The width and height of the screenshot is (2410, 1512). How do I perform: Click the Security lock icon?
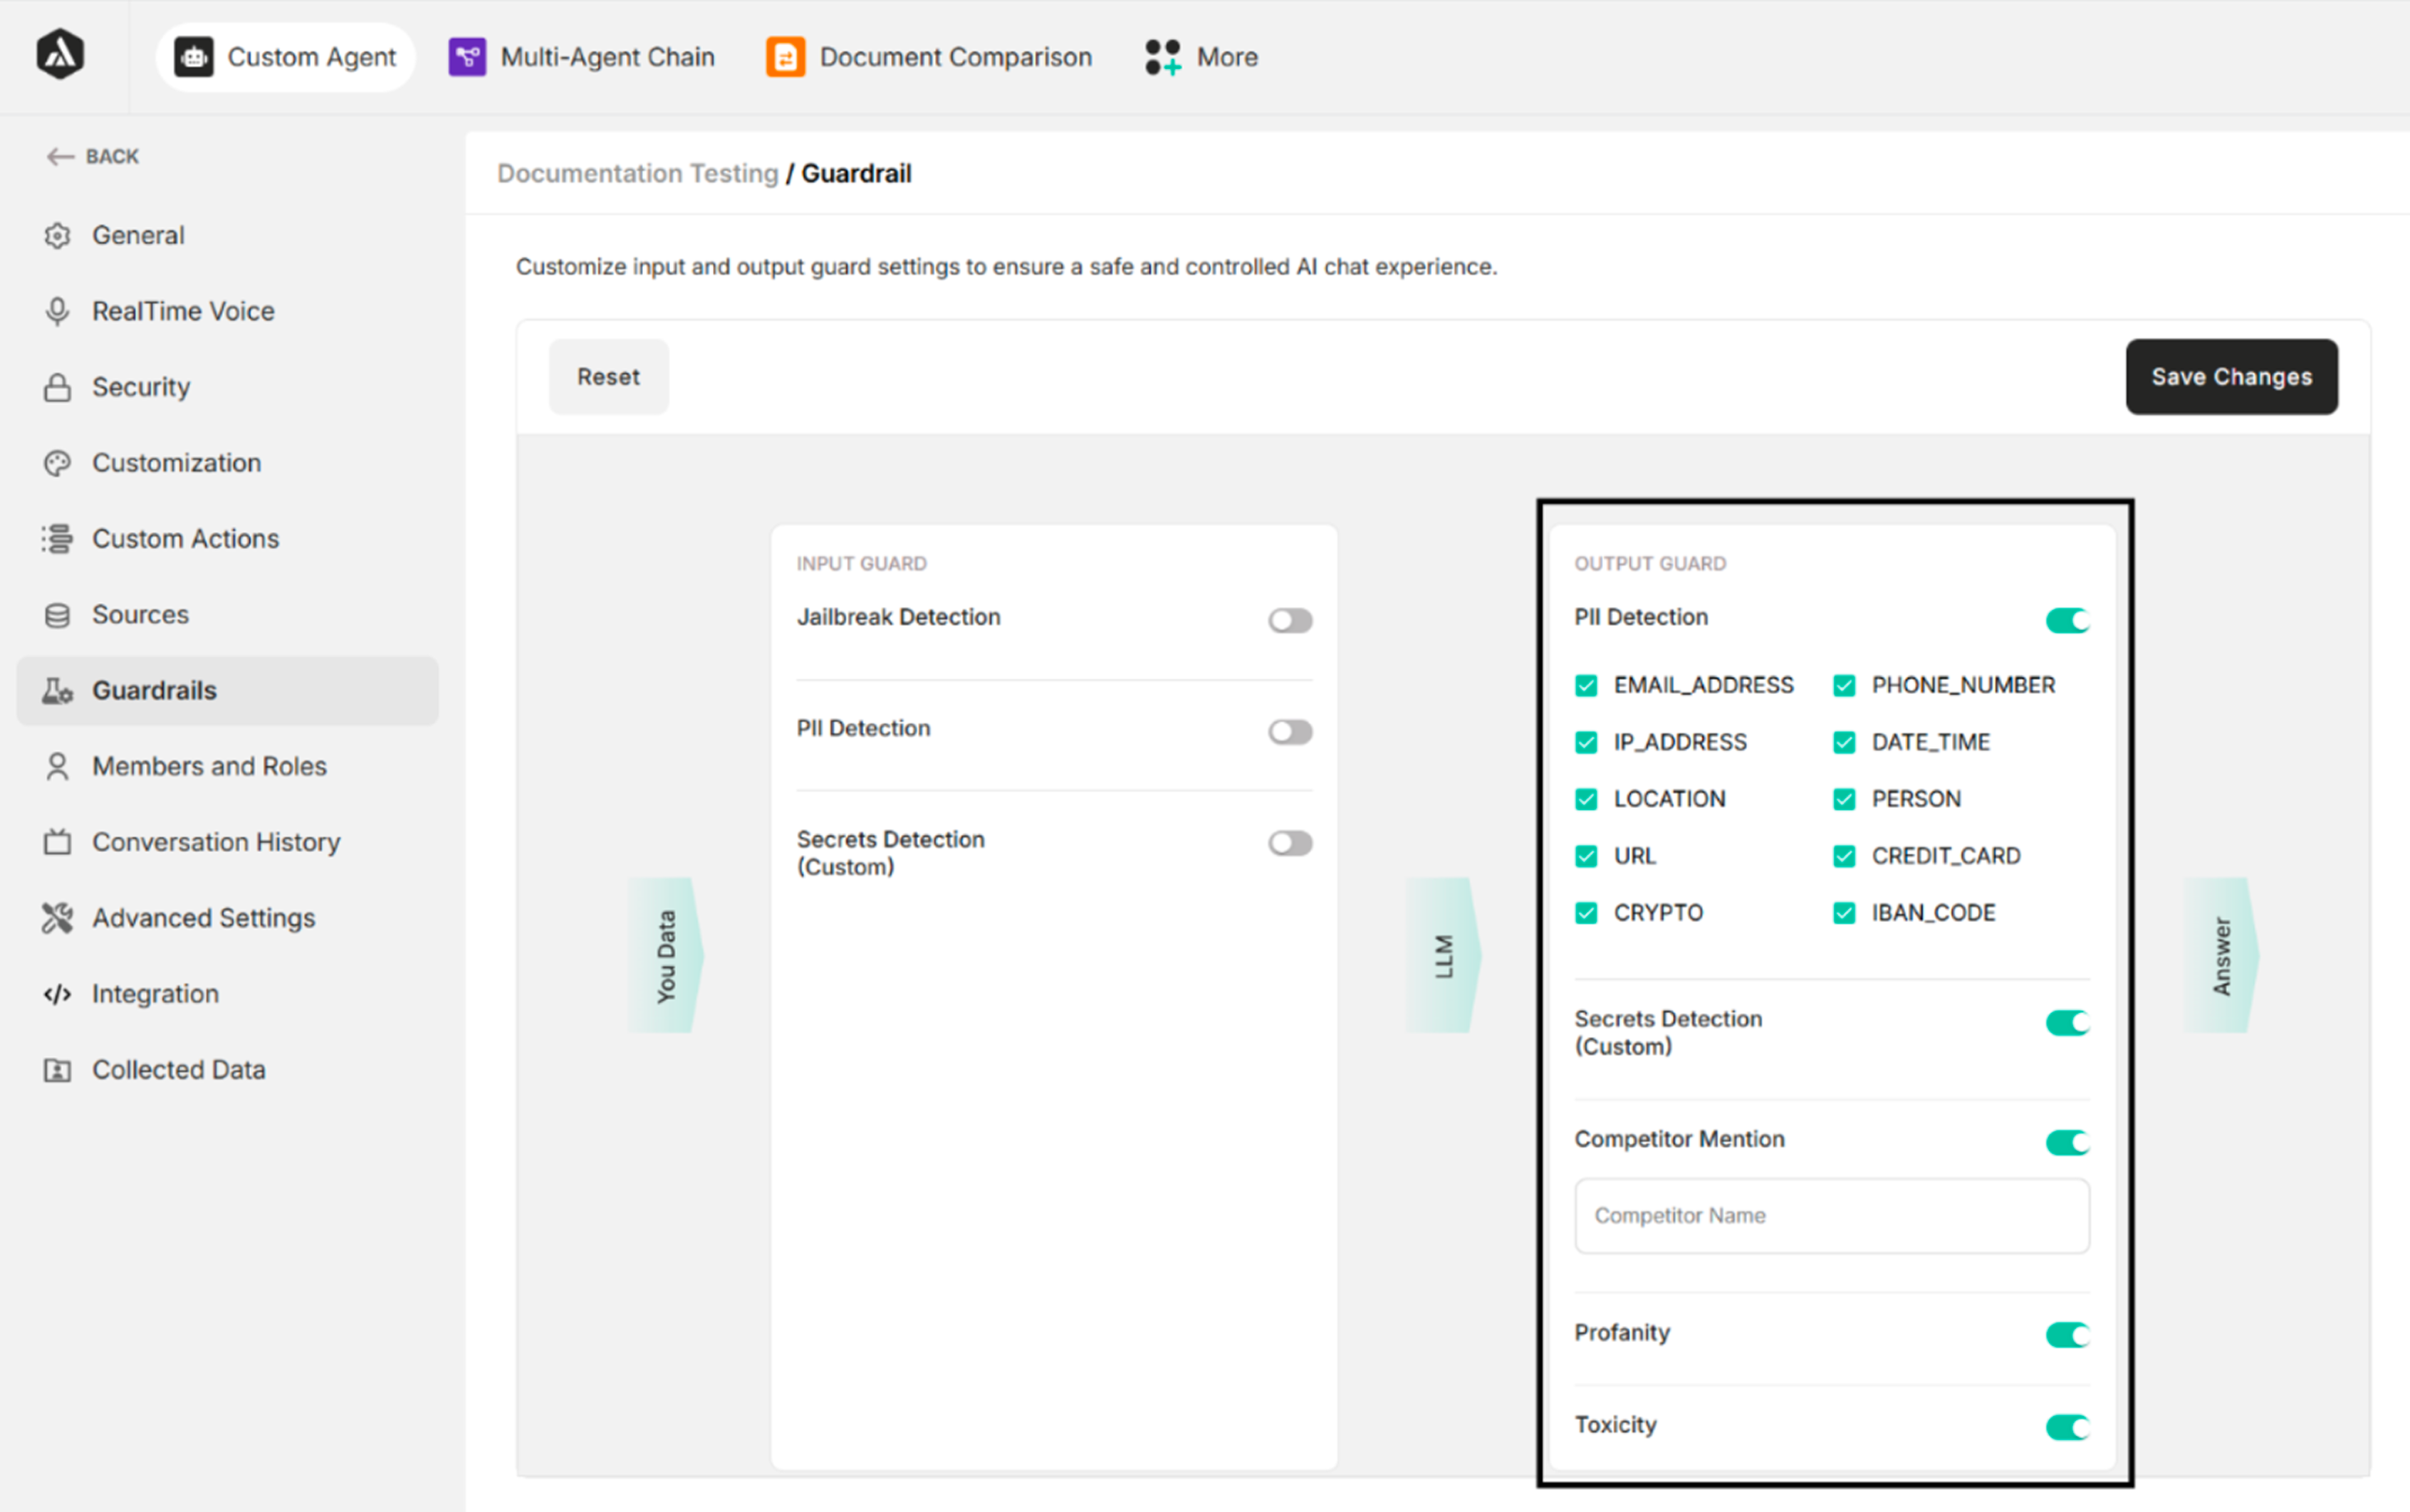57,388
